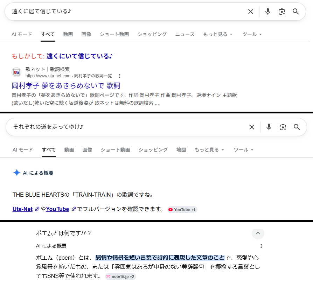Open image search camera icon in the top search bar
The image size is (313, 287).
[x=282, y=12]
